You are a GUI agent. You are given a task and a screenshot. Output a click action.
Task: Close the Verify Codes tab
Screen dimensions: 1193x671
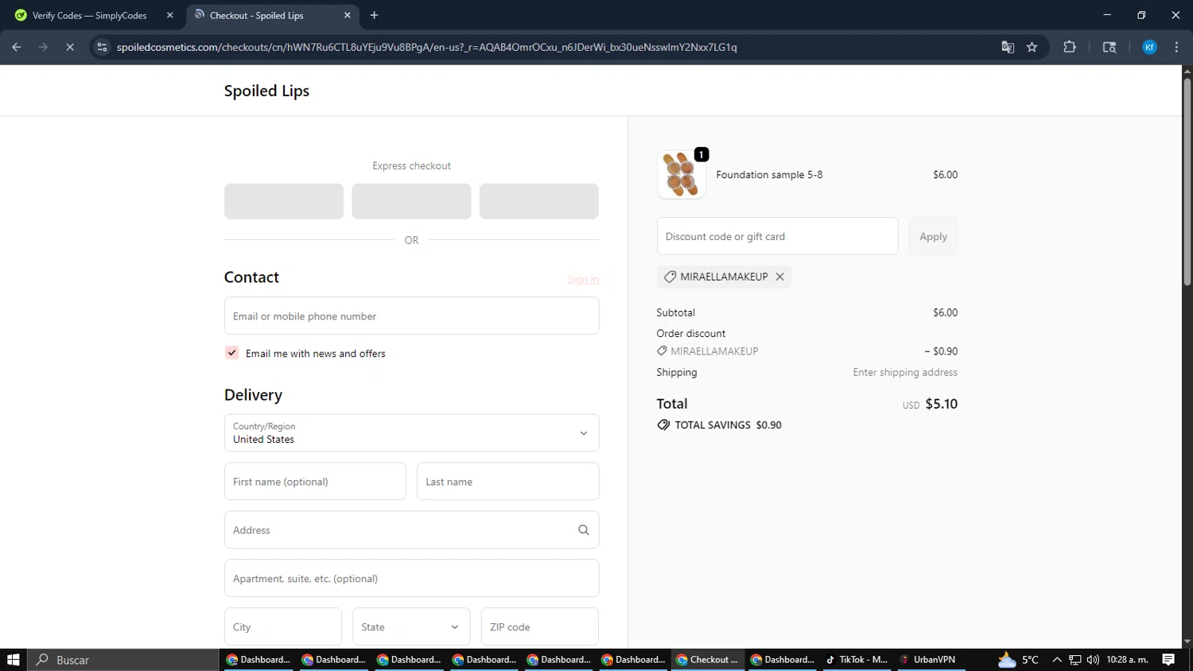pos(169,15)
